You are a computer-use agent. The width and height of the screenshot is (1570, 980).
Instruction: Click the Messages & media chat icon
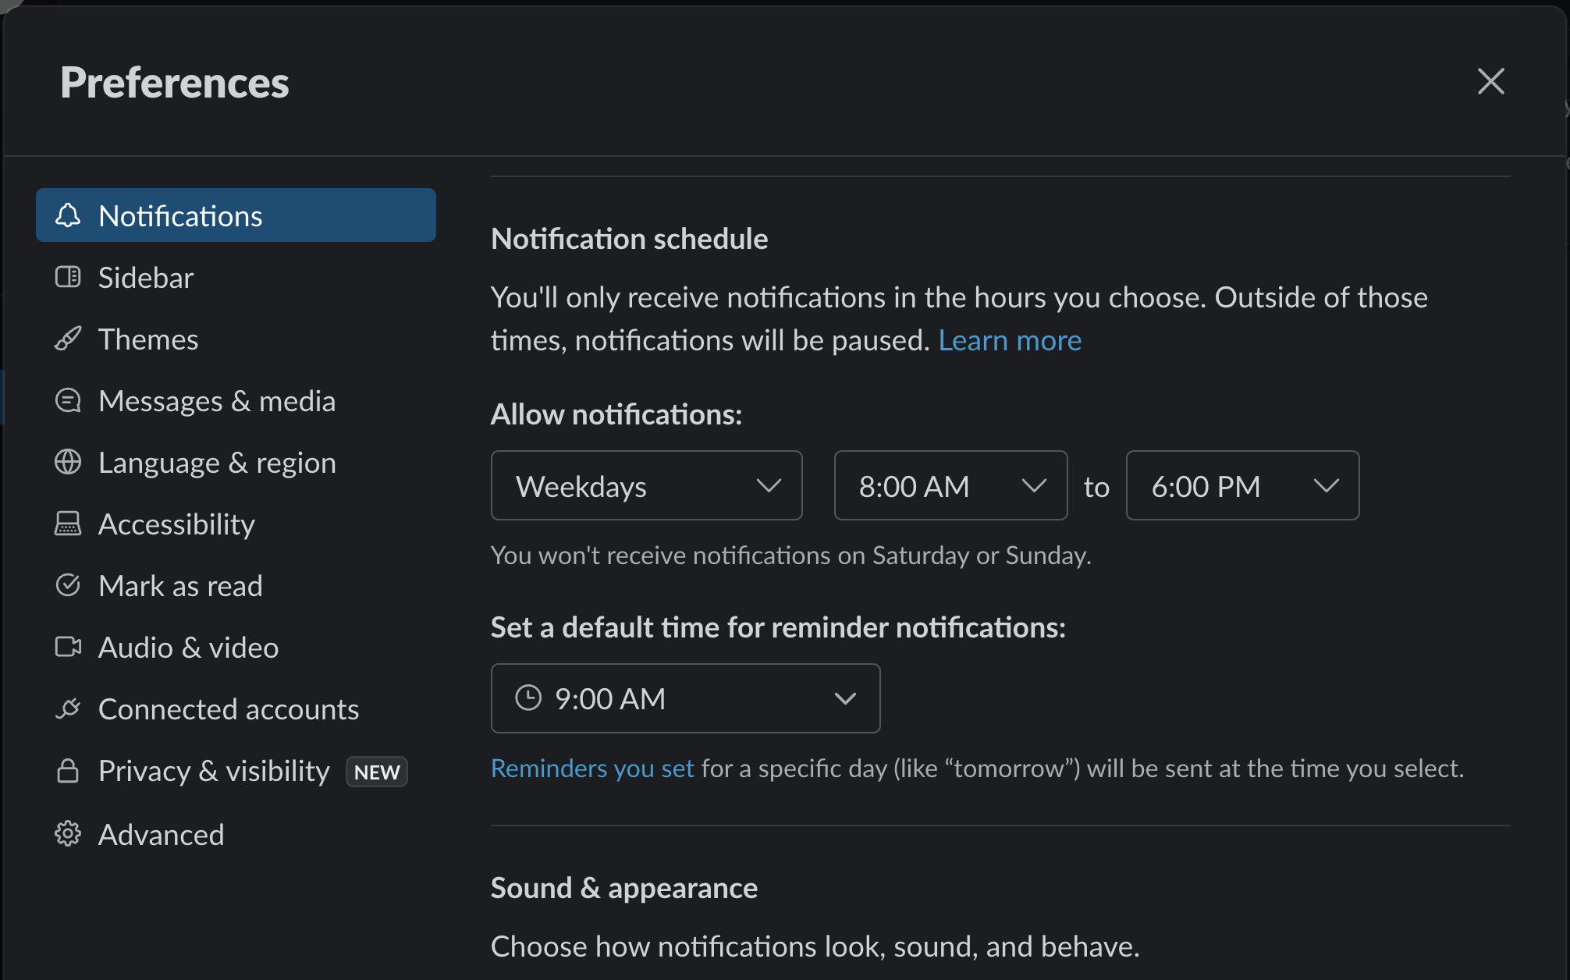point(68,400)
